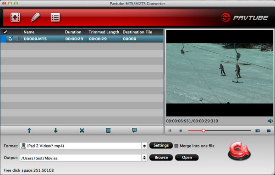275x175 pixels.
Task: Click the timecode 00:00:06:931/00:00:29:319
Action: coord(192,121)
